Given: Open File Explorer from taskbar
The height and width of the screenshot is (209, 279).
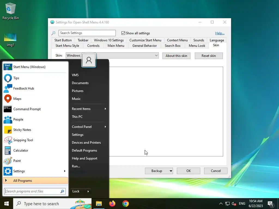Looking at the screenshot, I should click(99, 204).
